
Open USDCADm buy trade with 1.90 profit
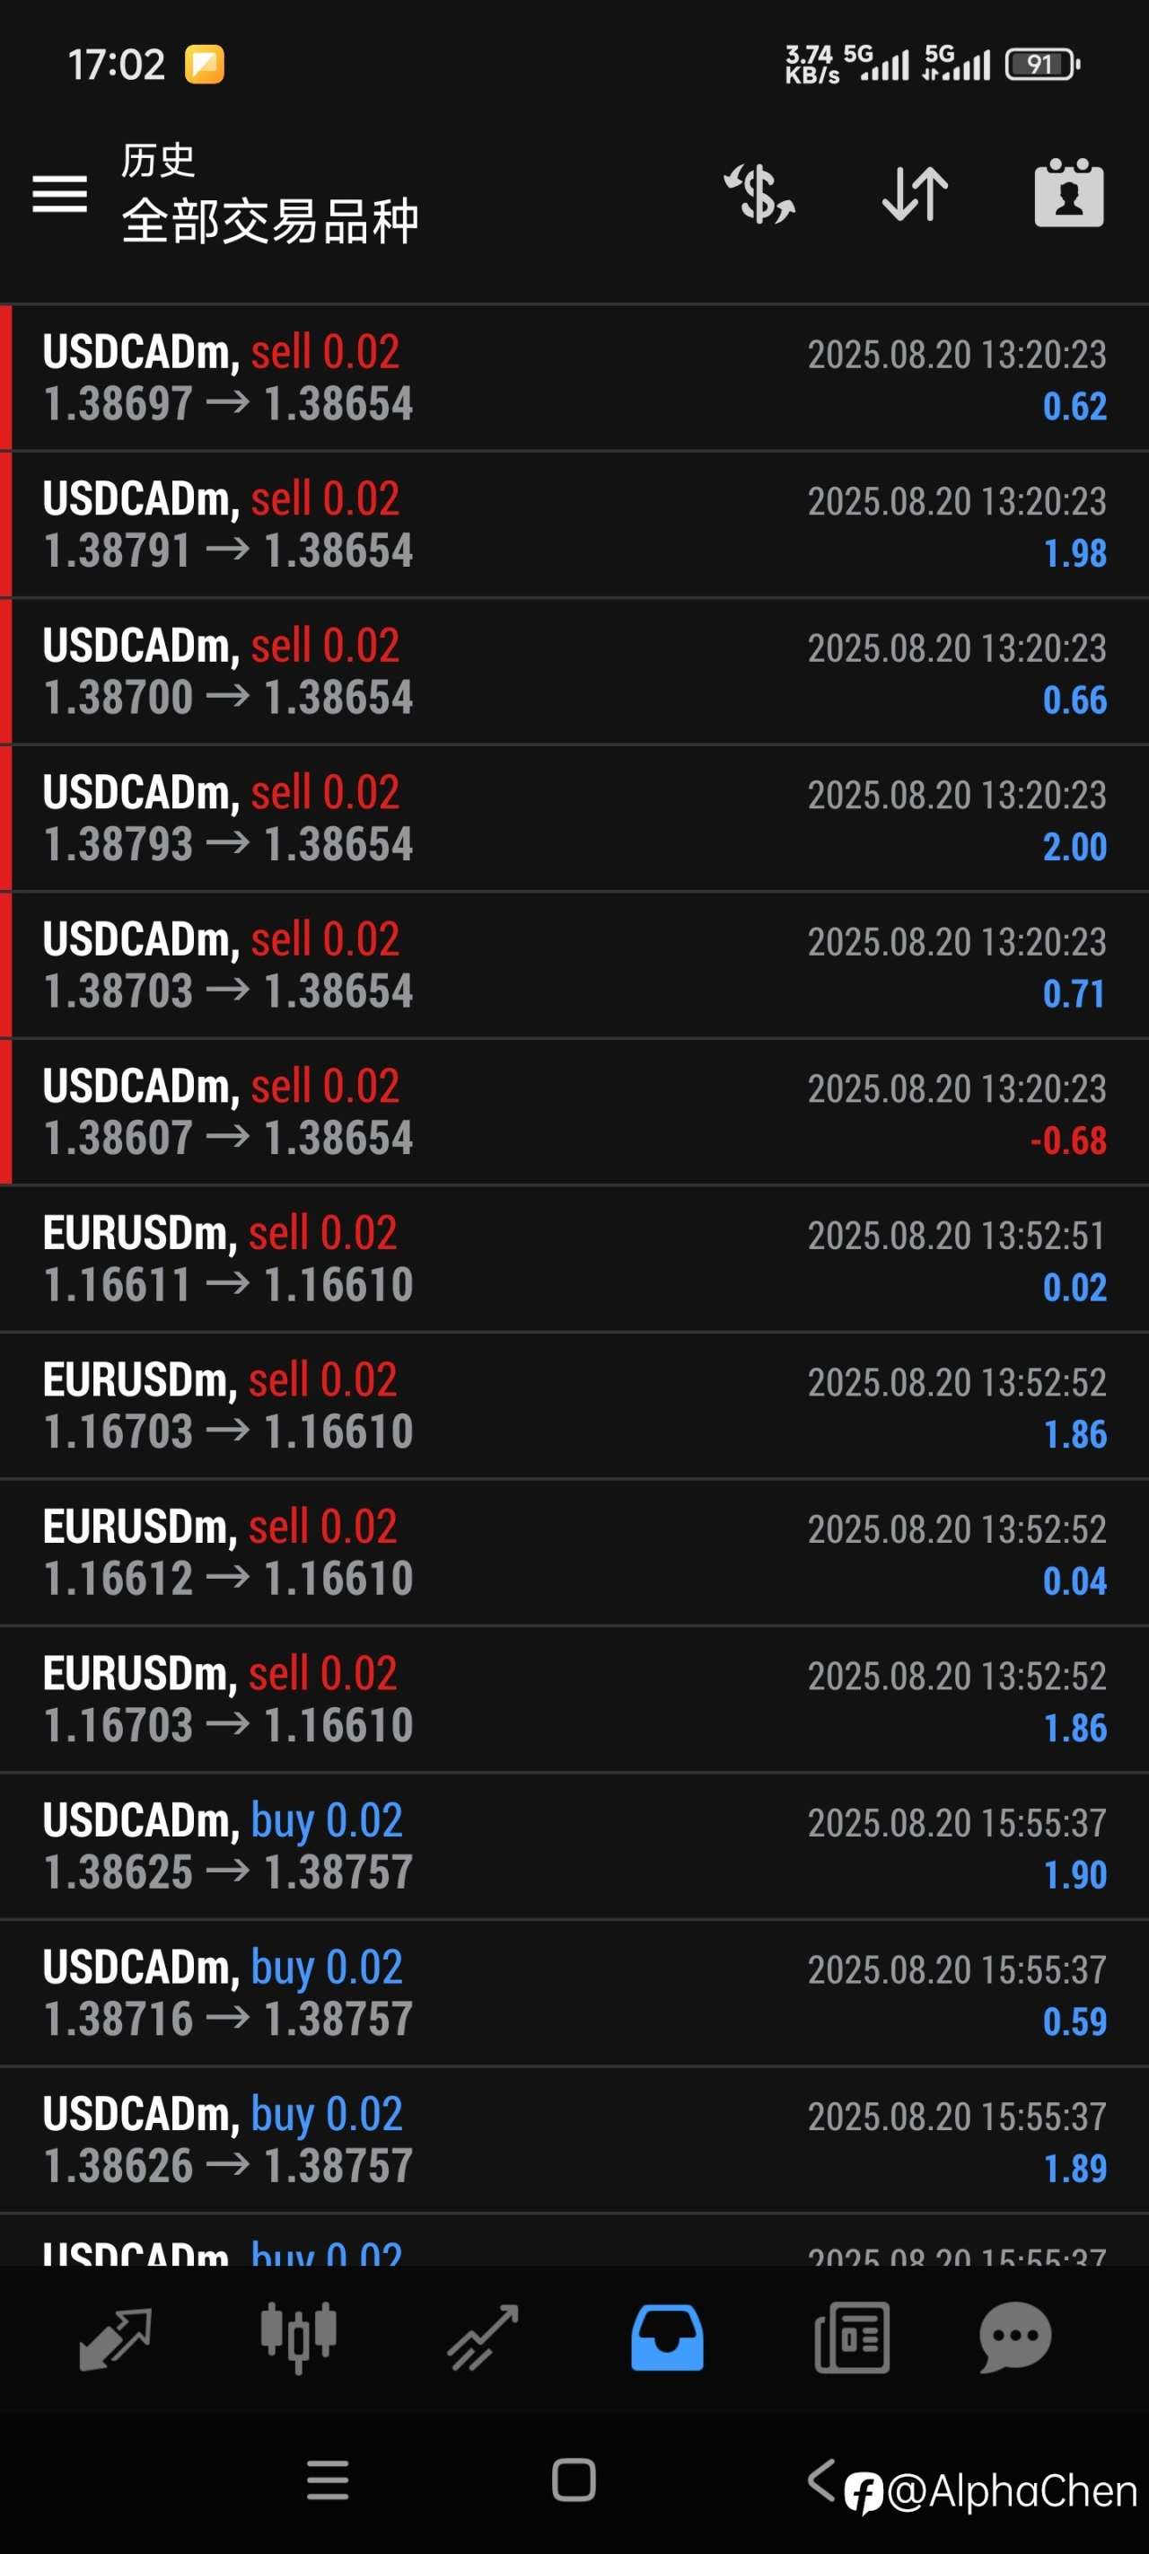(575, 1846)
